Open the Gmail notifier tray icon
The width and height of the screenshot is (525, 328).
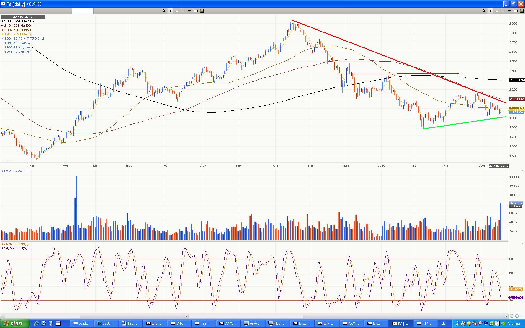coord(480,323)
